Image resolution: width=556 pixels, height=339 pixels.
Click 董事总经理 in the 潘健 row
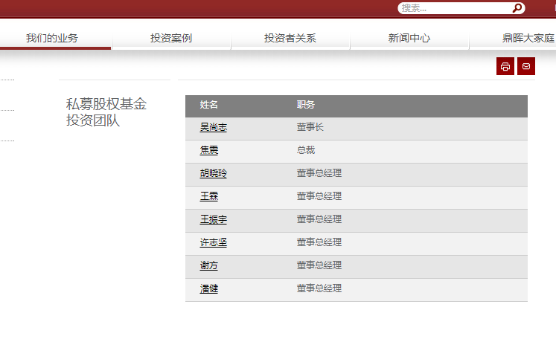[x=319, y=288]
